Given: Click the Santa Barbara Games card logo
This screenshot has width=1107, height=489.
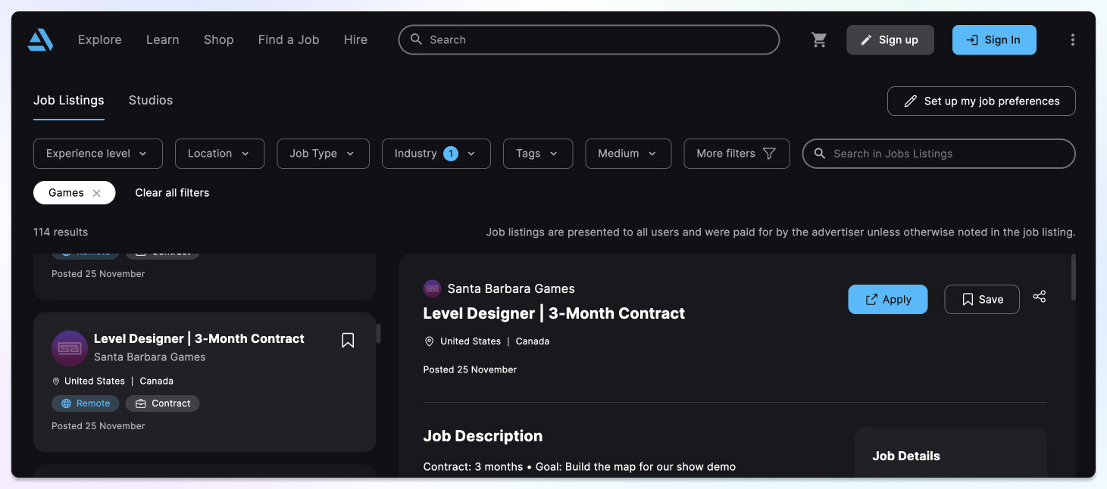Looking at the screenshot, I should tap(69, 348).
